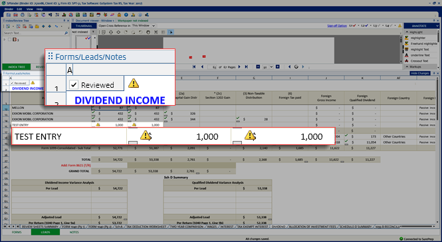Open the Help menu
The height and width of the screenshot is (242, 442).
click(x=39, y=9)
